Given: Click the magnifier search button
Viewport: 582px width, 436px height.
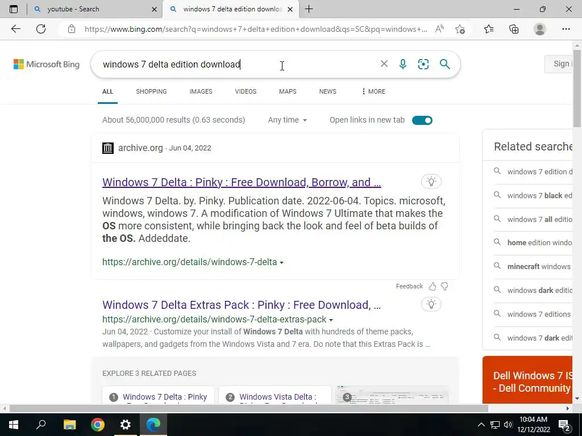Looking at the screenshot, I should 444,64.
